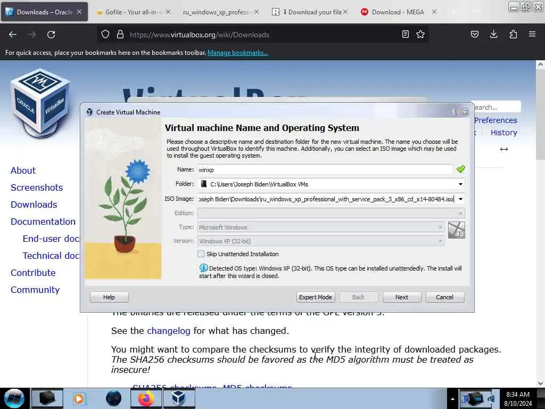Open the Type Microsoft Windows dropdown
This screenshot has width=545, height=409.
(x=321, y=227)
